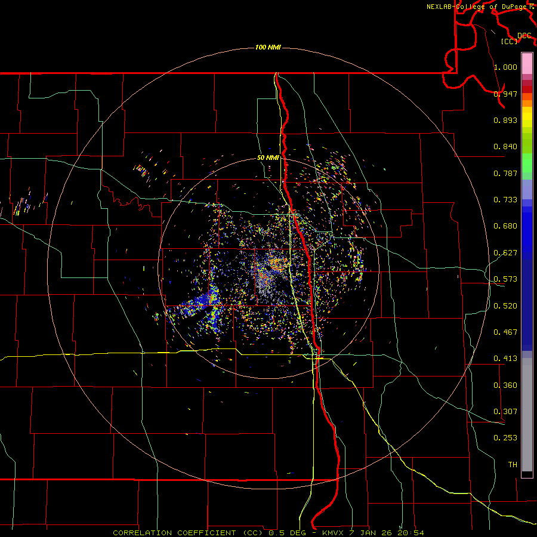
Task: Click the 0.5 DEG elevation text
Action: [x=287, y=533]
